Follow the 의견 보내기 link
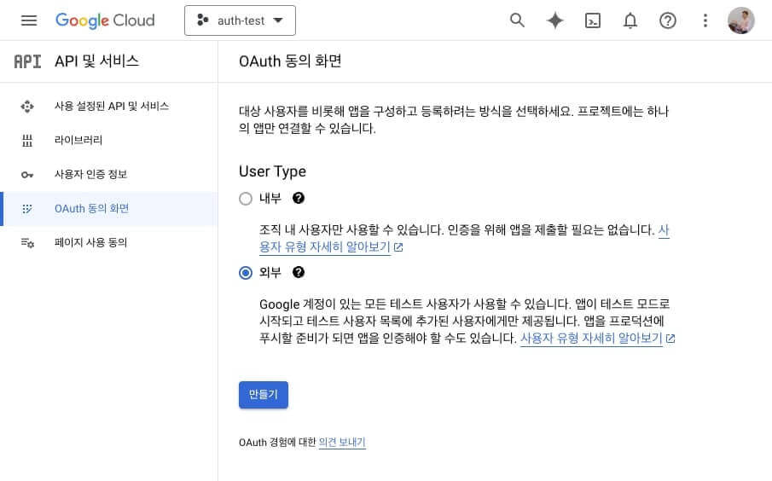The height and width of the screenshot is (481, 772). point(342,442)
